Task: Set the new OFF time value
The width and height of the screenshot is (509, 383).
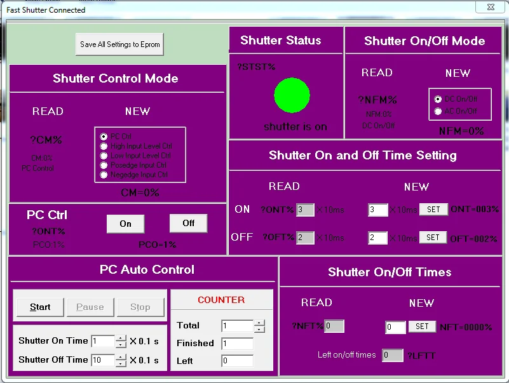Action: pos(433,238)
